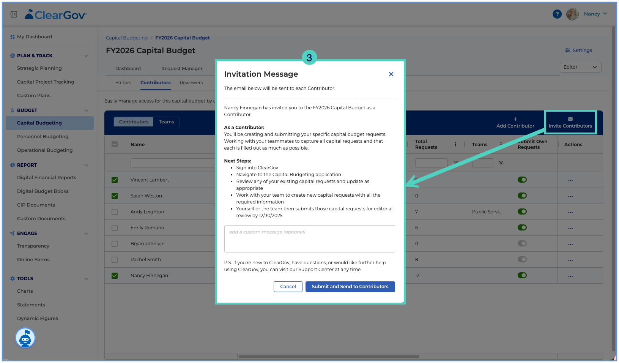Open the help question mark icon
The height and width of the screenshot is (363, 619).
click(557, 14)
